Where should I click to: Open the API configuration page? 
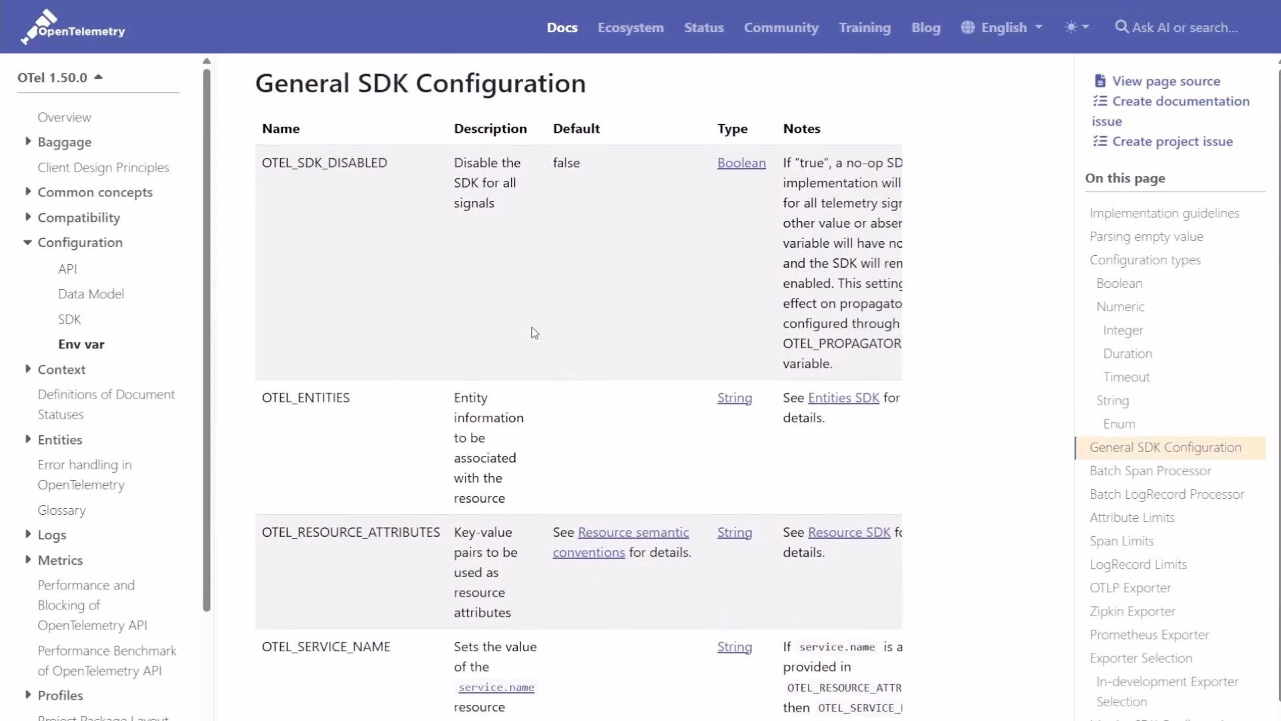(x=67, y=268)
